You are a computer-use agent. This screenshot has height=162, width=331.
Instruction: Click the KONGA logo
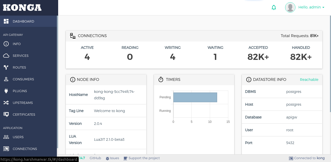point(22,8)
